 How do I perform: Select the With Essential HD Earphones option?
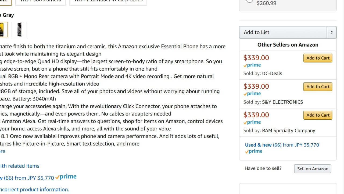(x=108, y=1)
